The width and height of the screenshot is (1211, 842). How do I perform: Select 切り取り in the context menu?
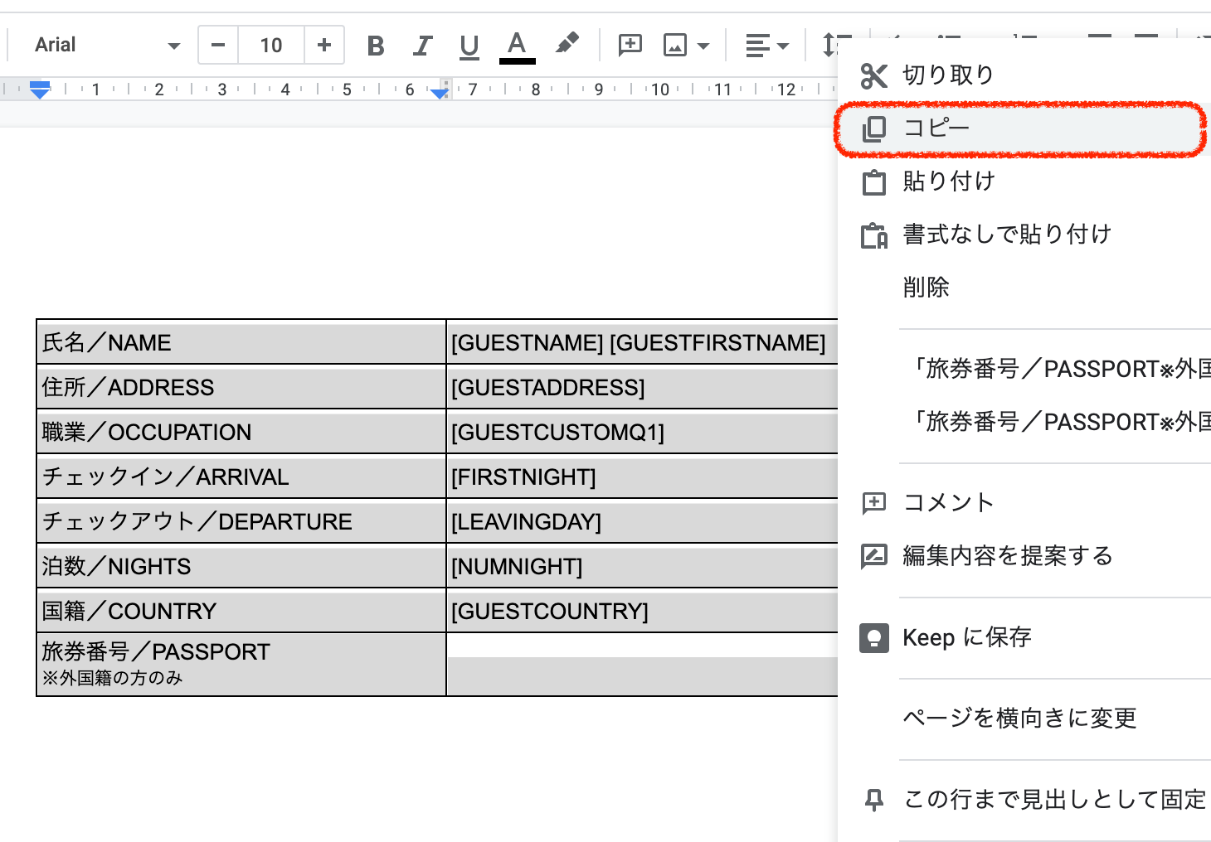point(948,75)
